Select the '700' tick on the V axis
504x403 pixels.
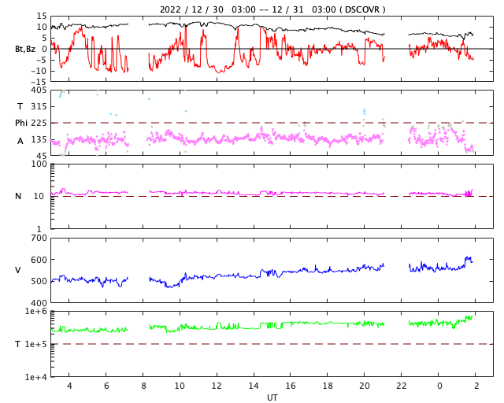point(39,238)
